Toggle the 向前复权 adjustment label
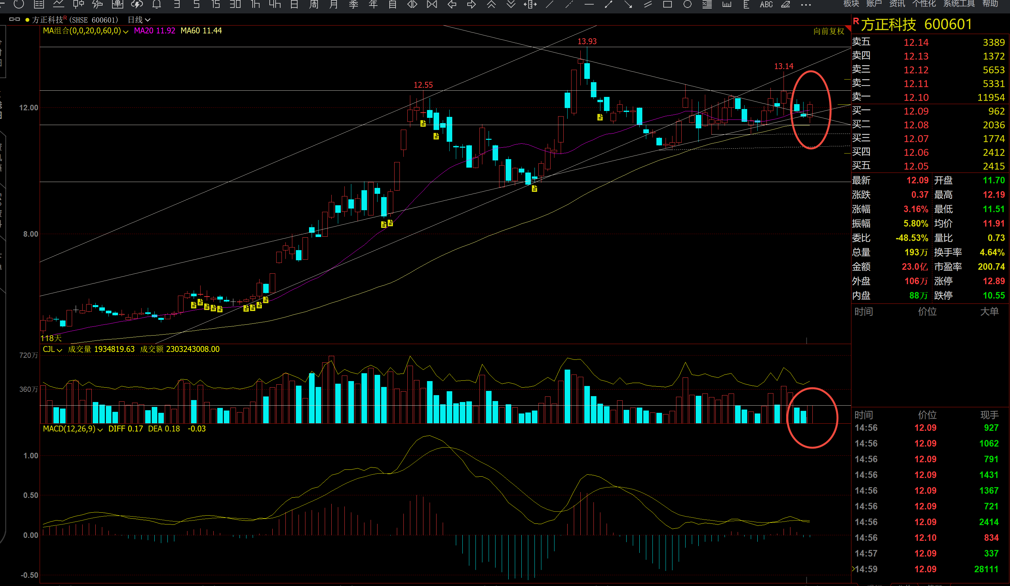The image size is (1010, 586). (828, 31)
